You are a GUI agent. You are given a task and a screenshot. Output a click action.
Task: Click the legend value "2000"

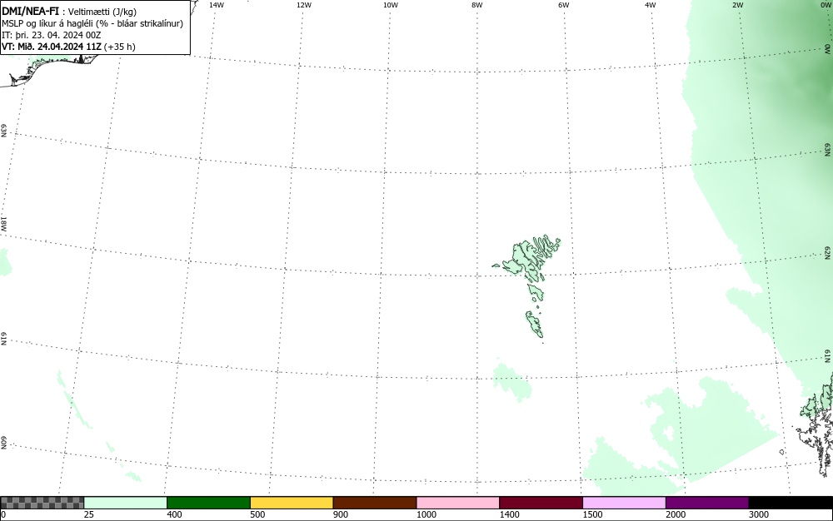coord(676,514)
